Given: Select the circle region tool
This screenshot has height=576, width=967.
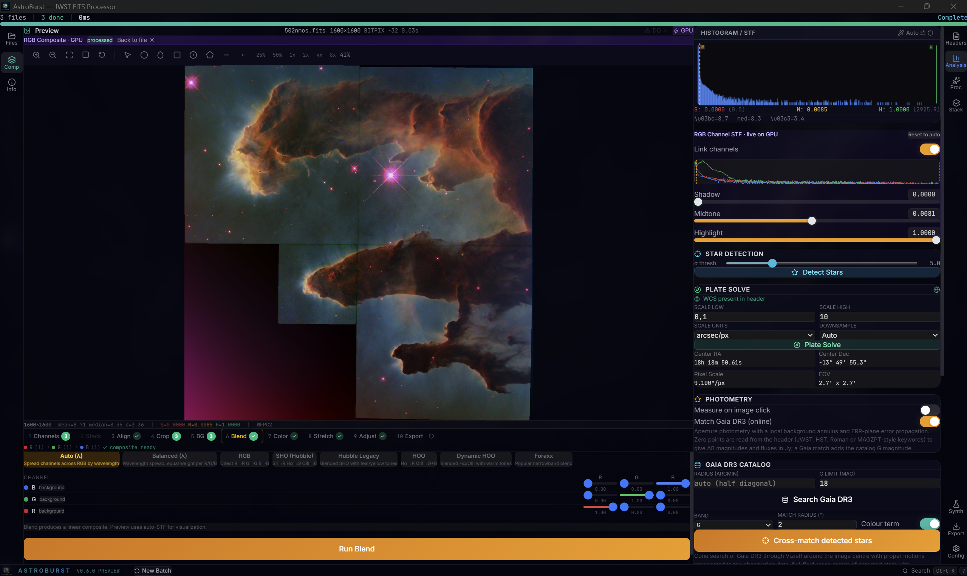Looking at the screenshot, I should pos(144,55).
